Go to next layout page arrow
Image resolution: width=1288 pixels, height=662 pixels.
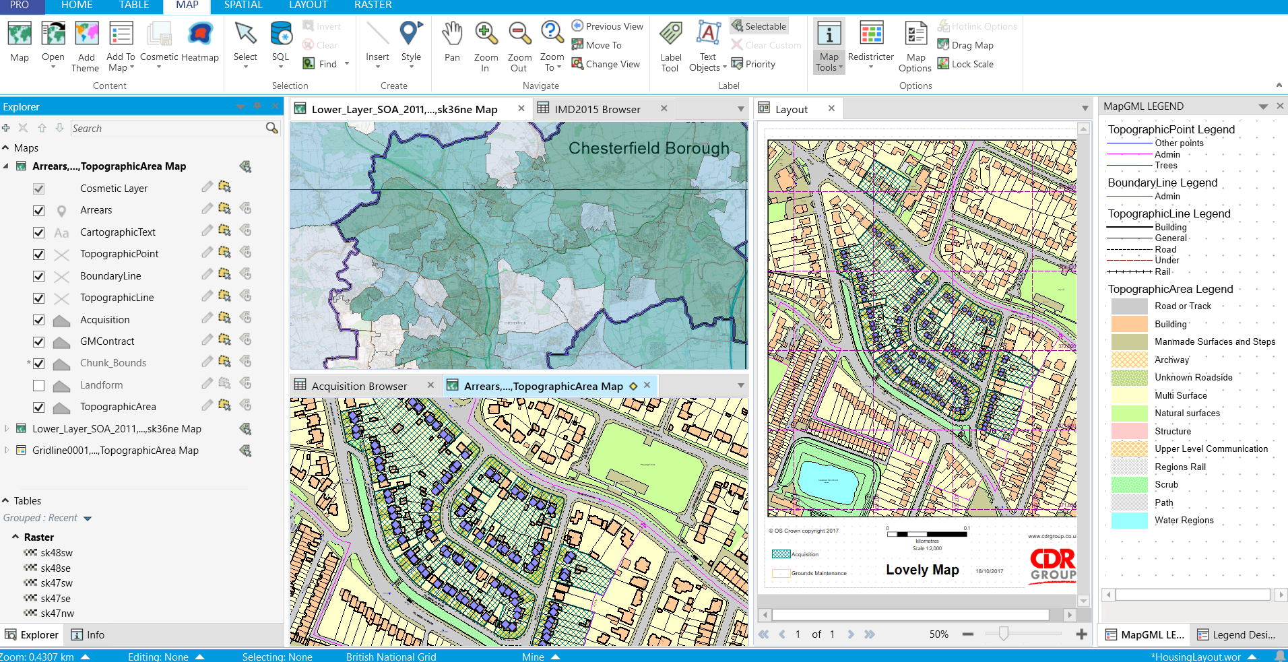[x=851, y=634]
